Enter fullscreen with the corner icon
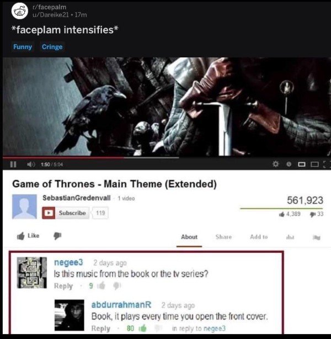The height and width of the screenshot is (339, 331). (x=327, y=165)
